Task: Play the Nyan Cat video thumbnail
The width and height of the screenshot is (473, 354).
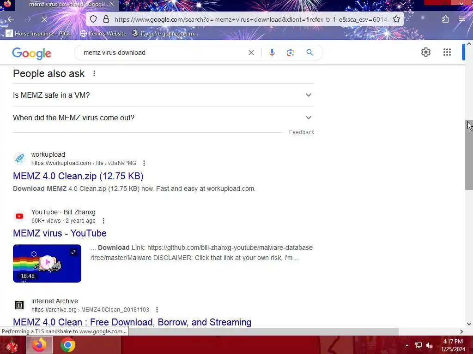Action: 47,263
